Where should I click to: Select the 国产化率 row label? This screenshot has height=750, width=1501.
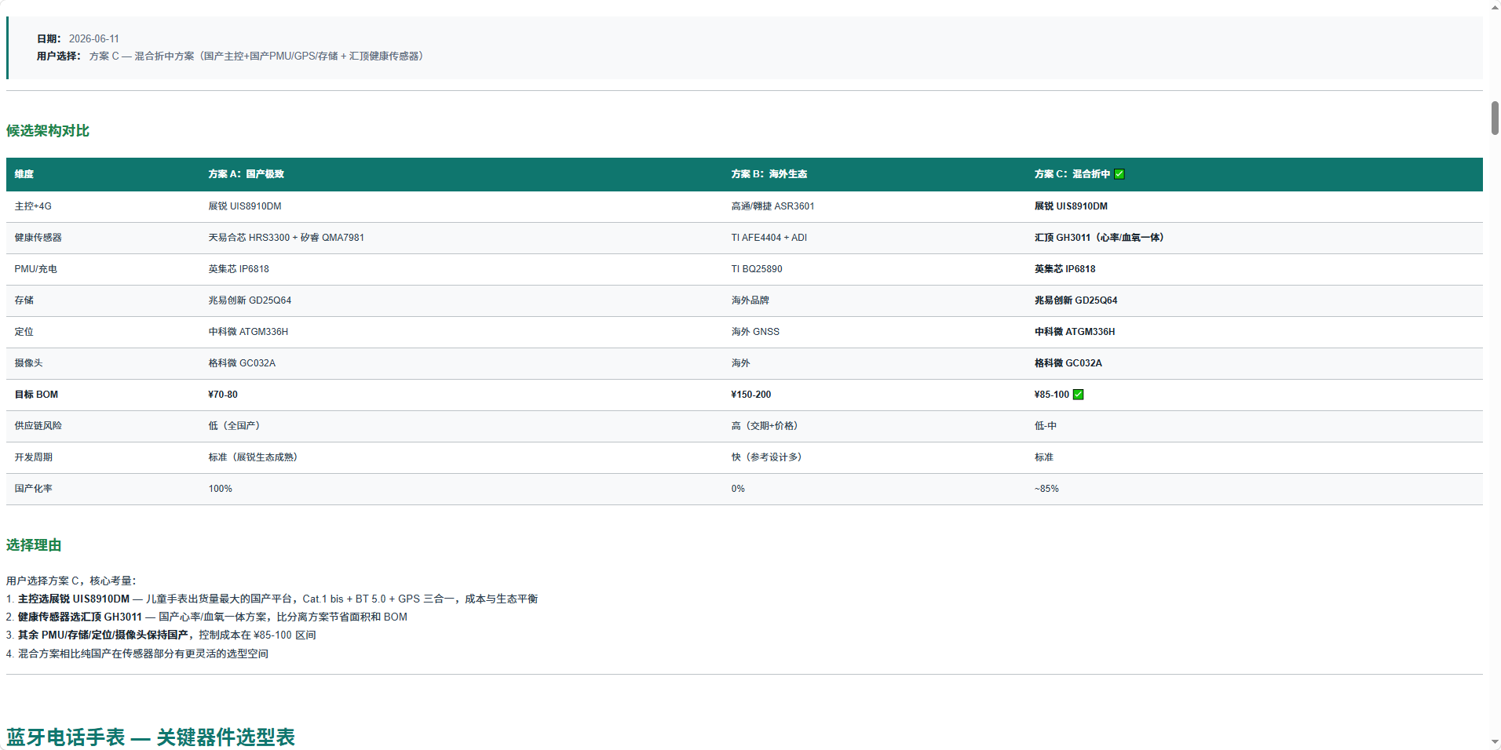click(x=34, y=489)
